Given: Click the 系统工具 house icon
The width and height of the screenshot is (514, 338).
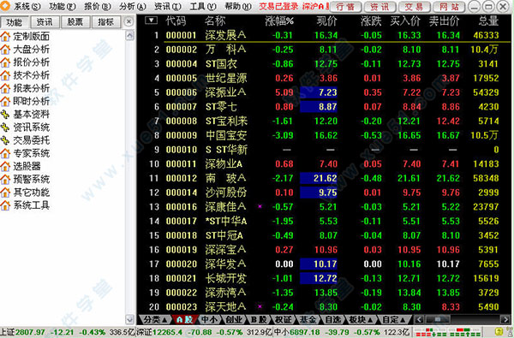Looking at the screenshot, I should click(5, 205).
